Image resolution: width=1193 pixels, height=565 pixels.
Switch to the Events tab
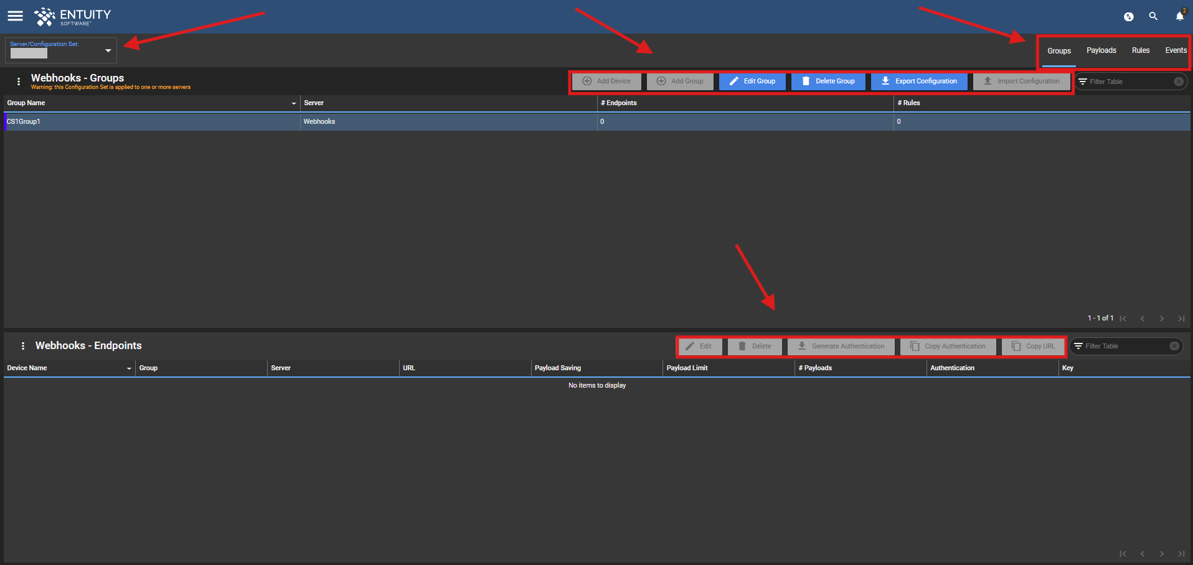1176,50
